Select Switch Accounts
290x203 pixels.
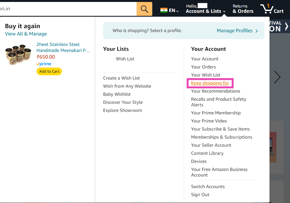point(208,187)
